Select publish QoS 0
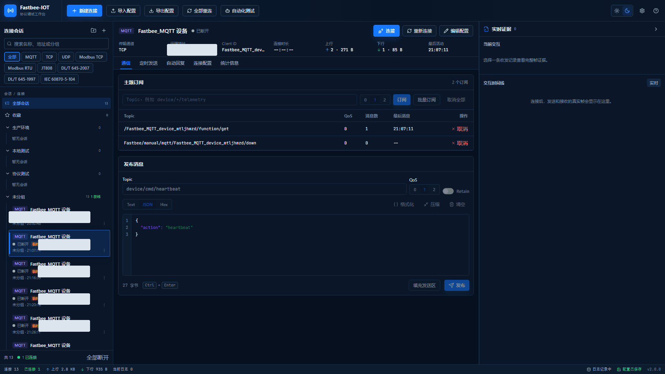The width and height of the screenshot is (665, 374). pyautogui.click(x=415, y=190)
